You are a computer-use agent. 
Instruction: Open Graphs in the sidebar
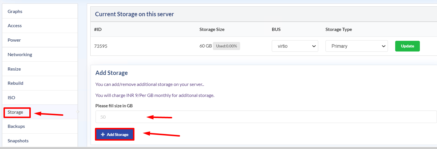(x=40, y=12)
